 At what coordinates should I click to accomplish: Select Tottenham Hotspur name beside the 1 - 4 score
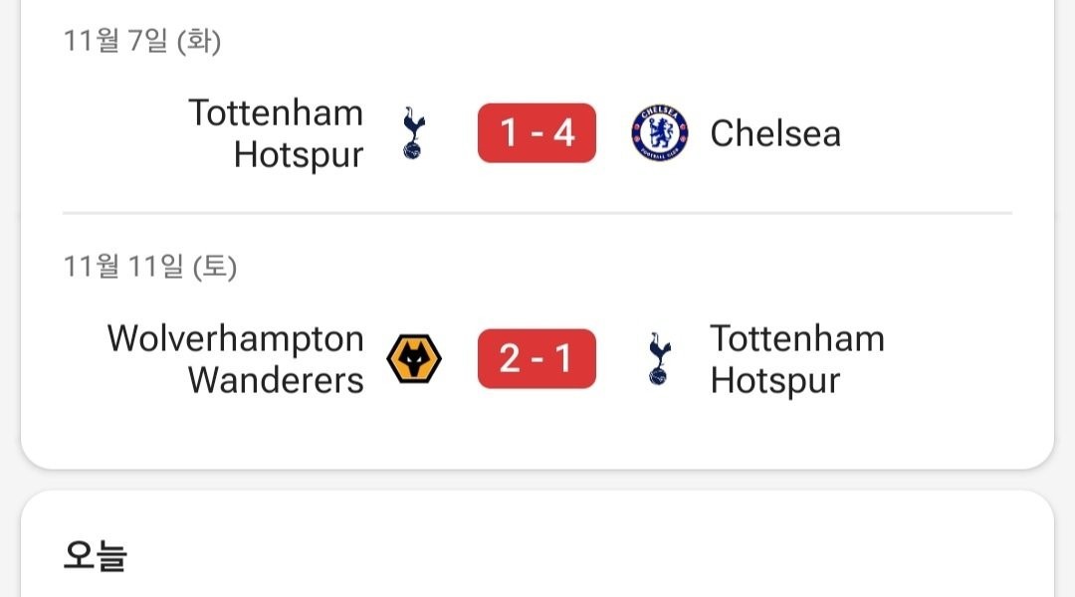click(x=276, y=133)
